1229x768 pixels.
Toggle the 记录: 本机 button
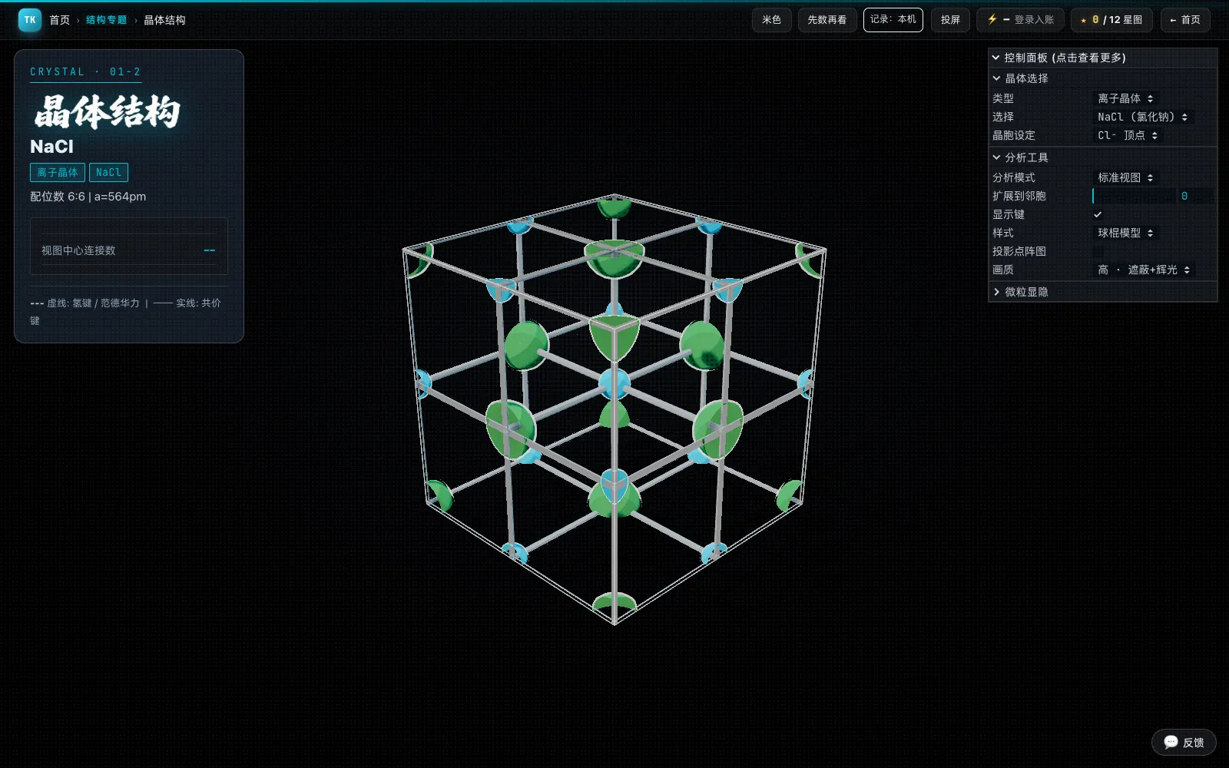tap(893, 20)
